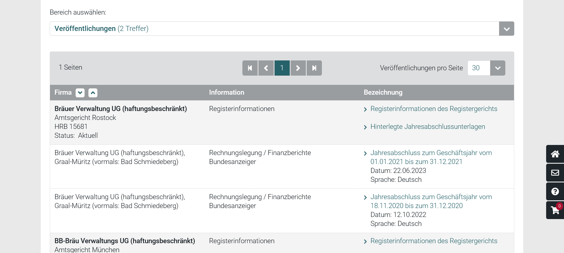The image size is (564, 253).
Task: Click the question mark help icon
Action: (555, 191)
